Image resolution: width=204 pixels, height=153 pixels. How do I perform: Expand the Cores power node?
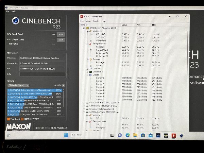pos(91,66)
